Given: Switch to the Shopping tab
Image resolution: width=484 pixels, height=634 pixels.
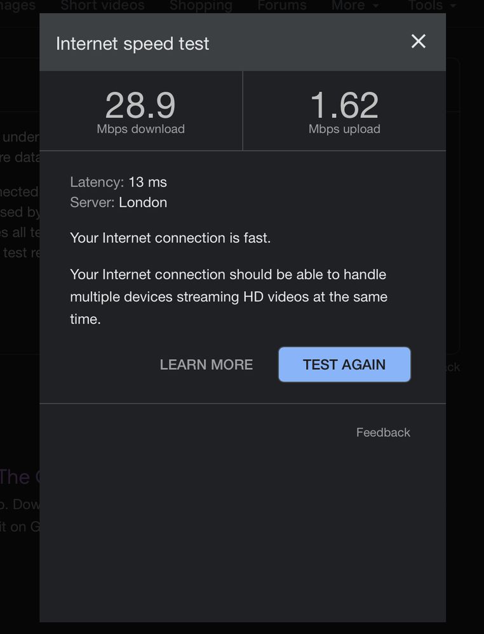Looking at the screenshot, I should pyautogui.click(x=201, y=6).
